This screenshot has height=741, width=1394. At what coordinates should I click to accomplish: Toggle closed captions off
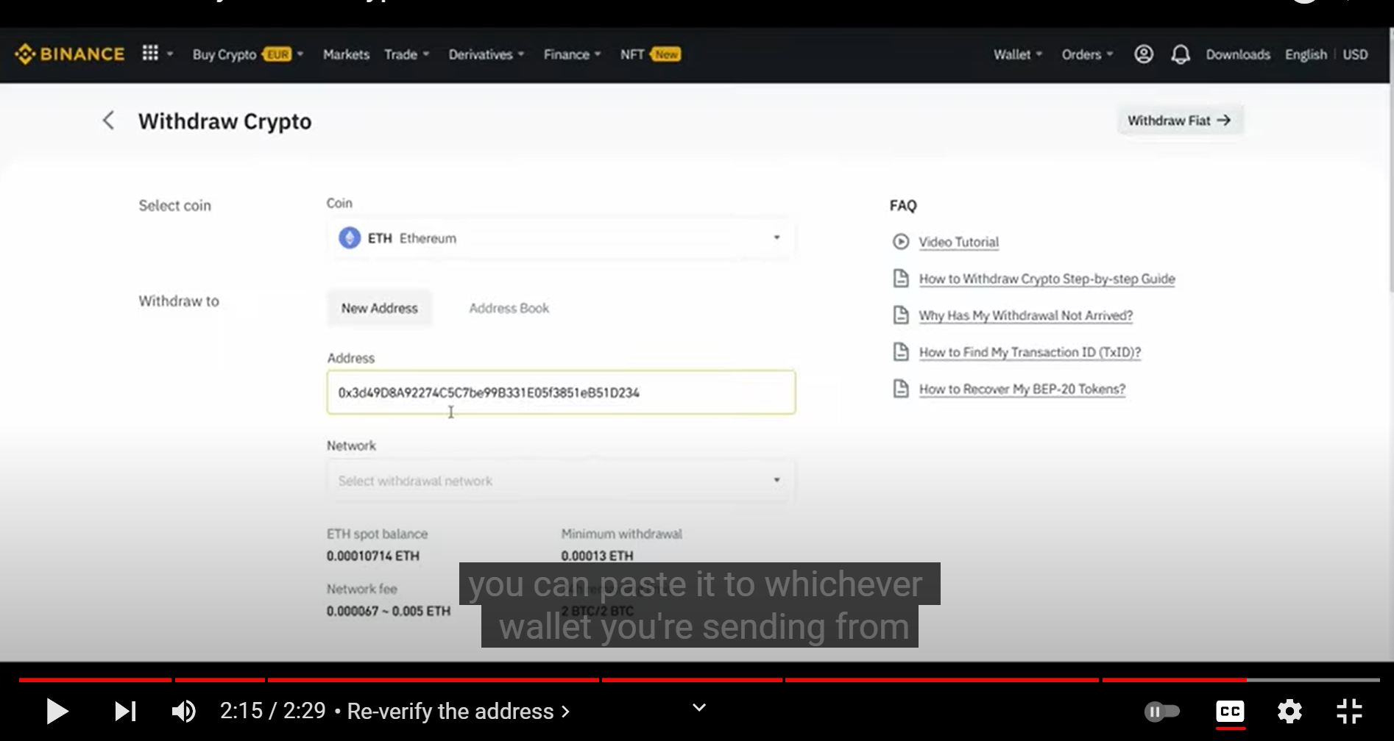(x=1230, y=711)
